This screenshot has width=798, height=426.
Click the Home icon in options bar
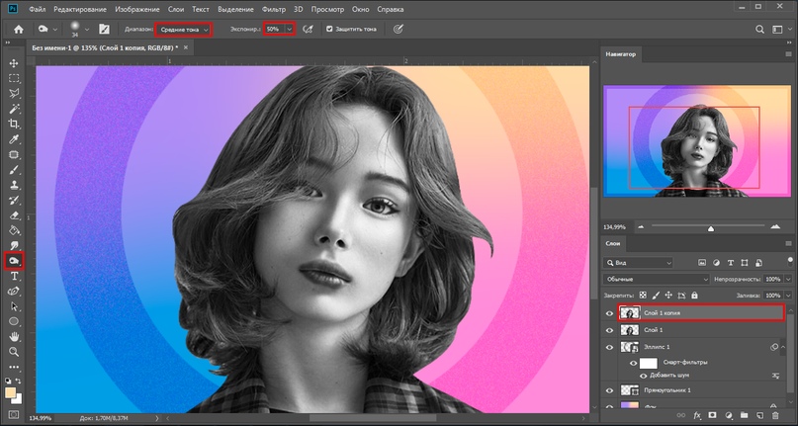pos(19,29)
